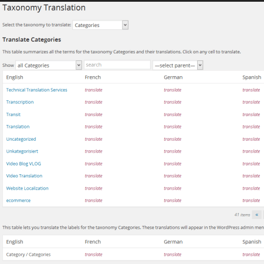Translate Video Blog VLOG into French
Screen dimensions: 264x264
pyautogui.click(x=93, y=164)
